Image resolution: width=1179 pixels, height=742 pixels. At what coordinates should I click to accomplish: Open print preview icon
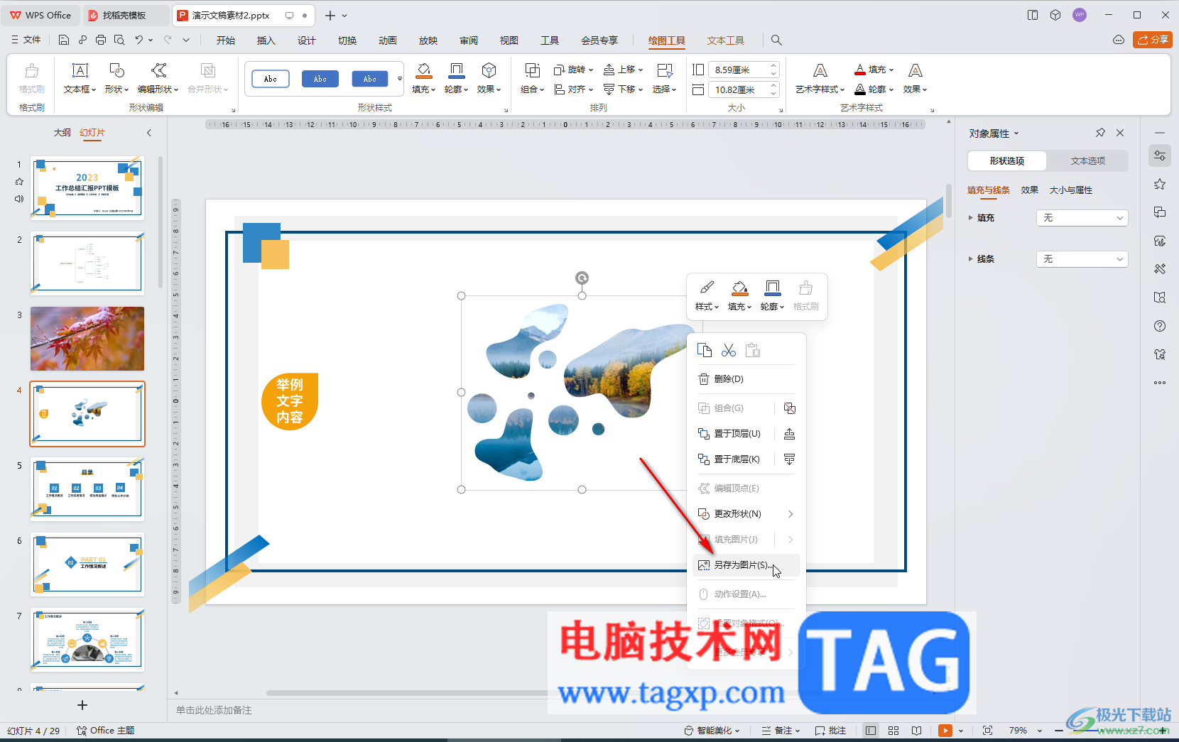click(x=119, y=40)
